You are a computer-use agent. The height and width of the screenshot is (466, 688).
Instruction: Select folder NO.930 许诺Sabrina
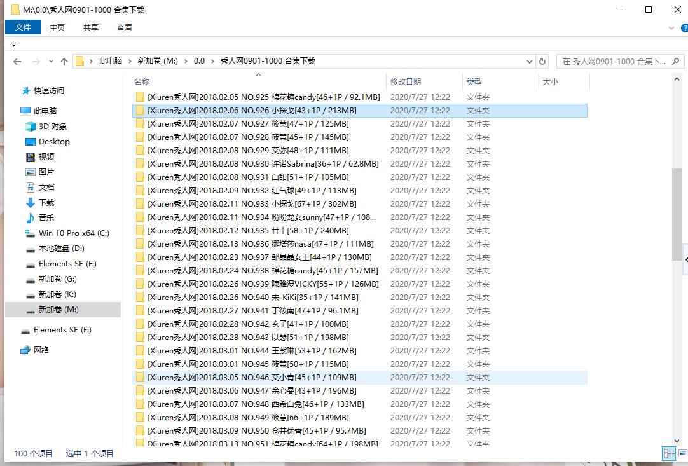point(263,163)
